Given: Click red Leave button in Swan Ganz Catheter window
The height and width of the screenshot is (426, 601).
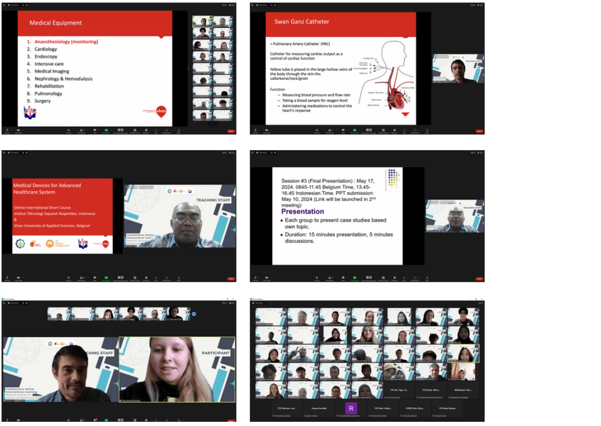Looking at the screenshot, I should tap(480, 131).
